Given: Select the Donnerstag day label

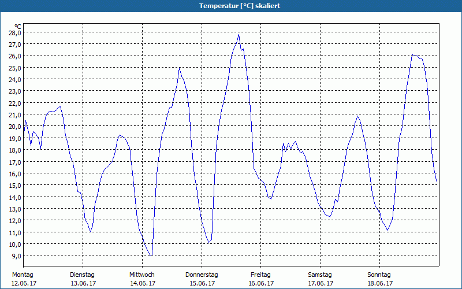Looking at the screenshot, I should (202, 275).
